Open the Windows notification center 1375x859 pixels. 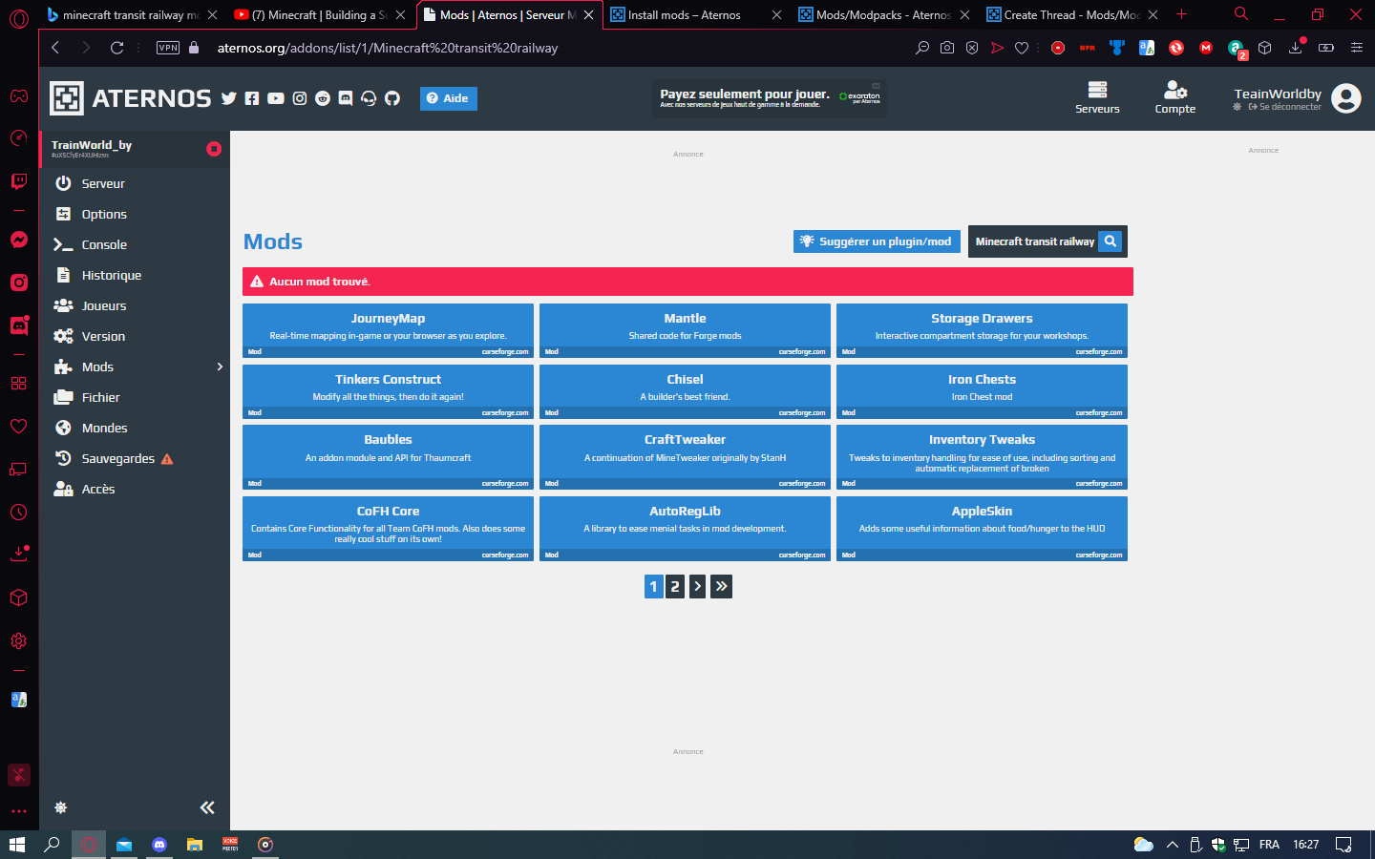(x=1343, y=845)
